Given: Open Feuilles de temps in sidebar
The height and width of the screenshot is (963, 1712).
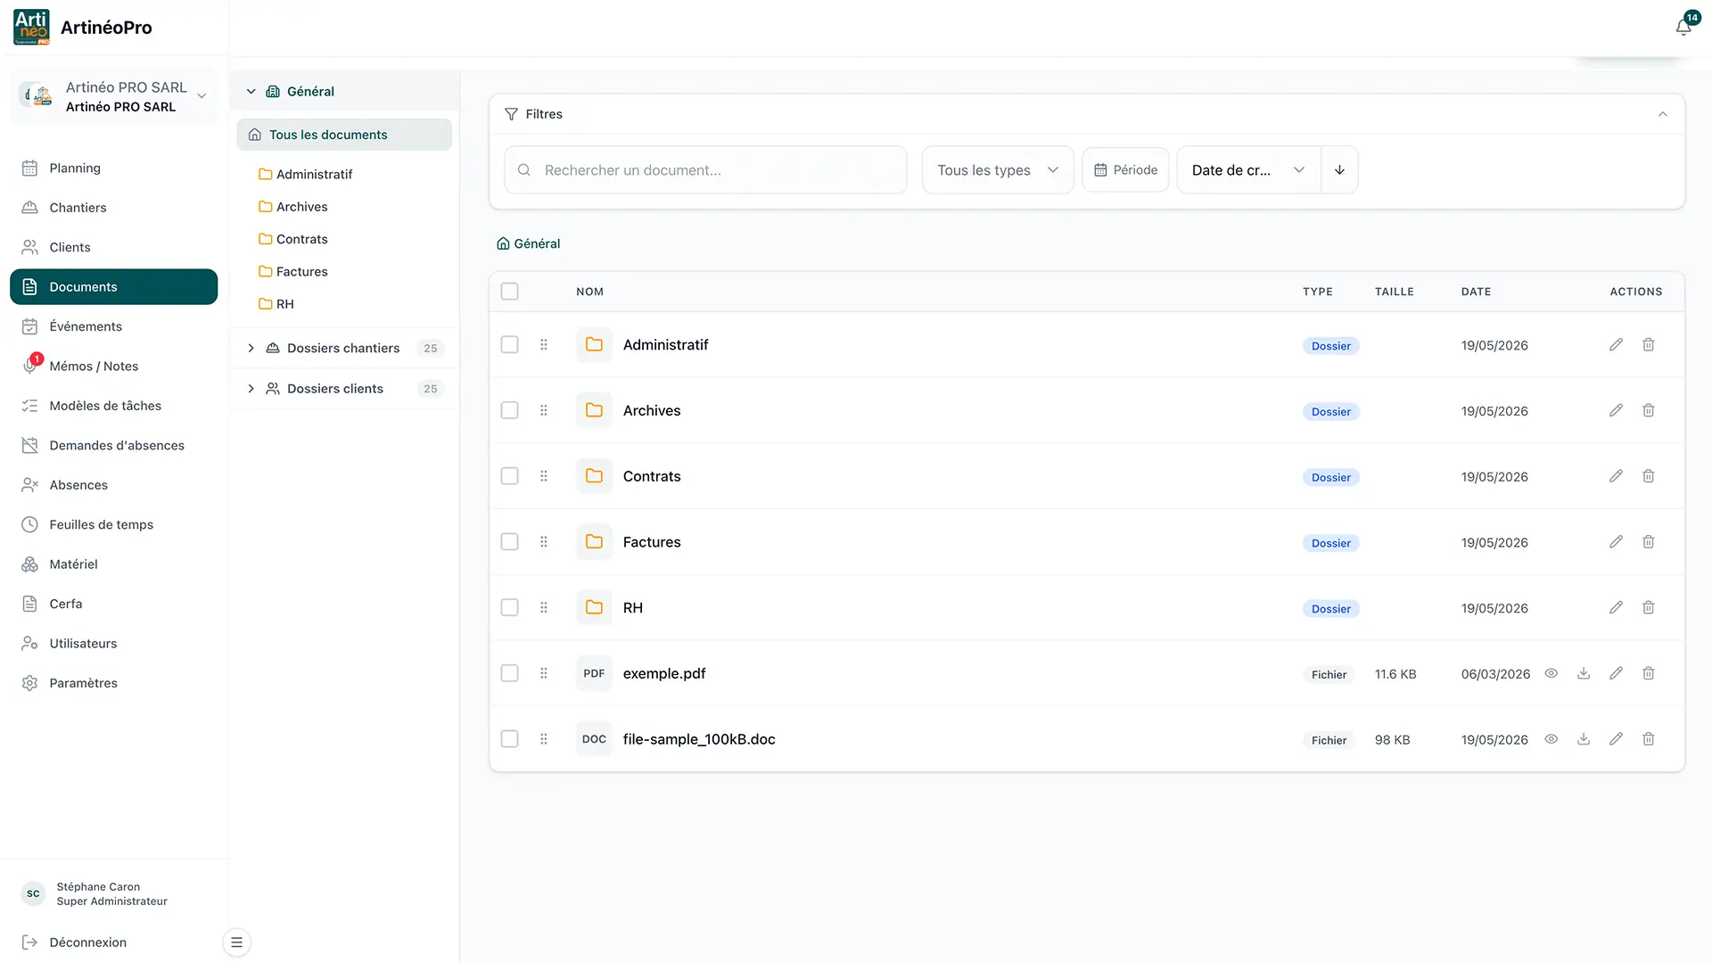Looking at the screenshot, I should [114, 524].
